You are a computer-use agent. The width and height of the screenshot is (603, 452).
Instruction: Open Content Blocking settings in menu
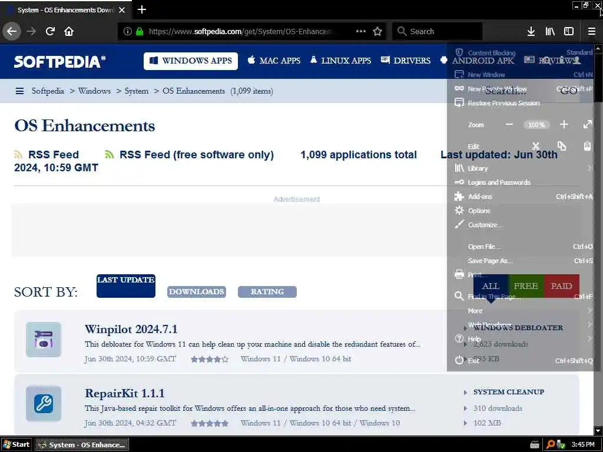(x=524, y=52)
